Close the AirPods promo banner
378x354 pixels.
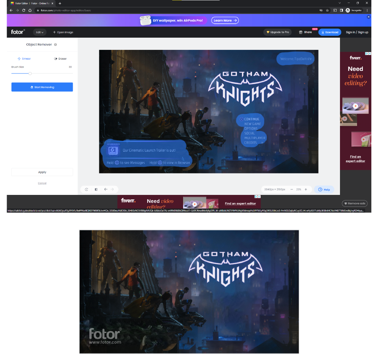368,17
